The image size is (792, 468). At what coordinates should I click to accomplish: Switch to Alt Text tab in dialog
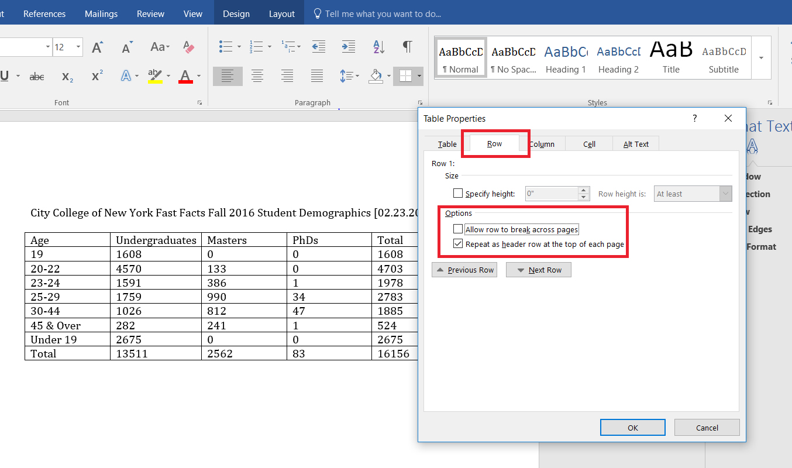(636, 144)
